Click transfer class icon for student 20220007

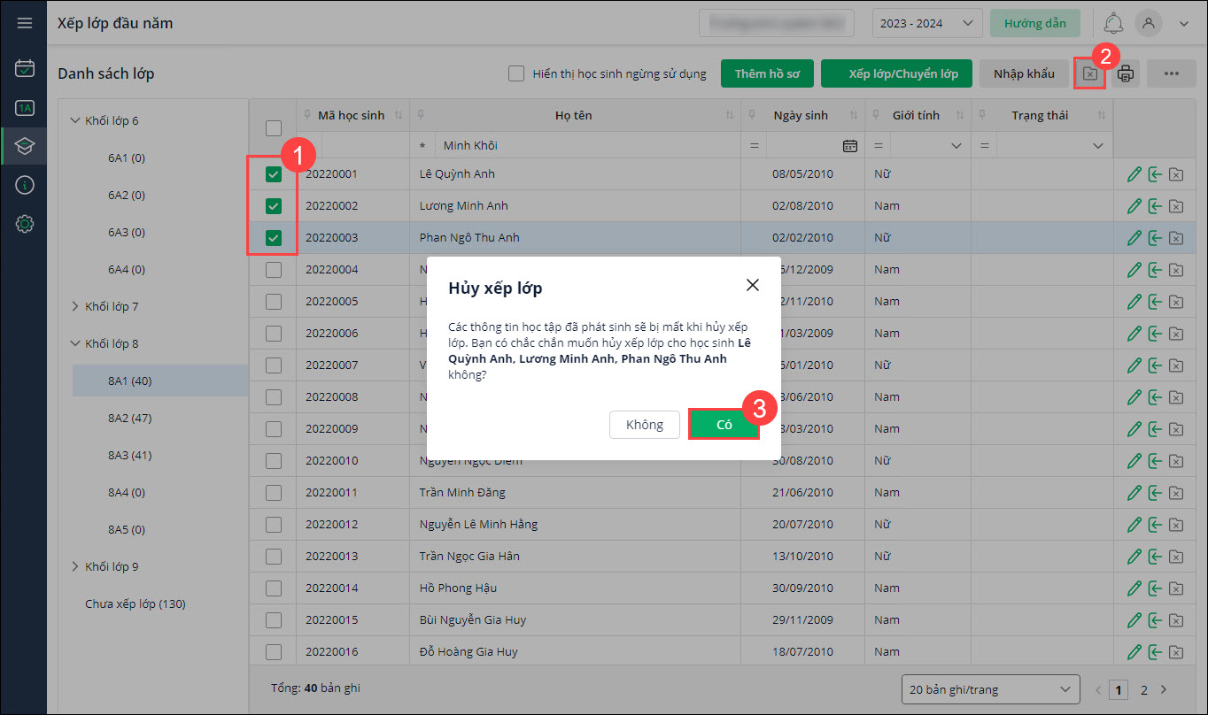click(1155, 365)
